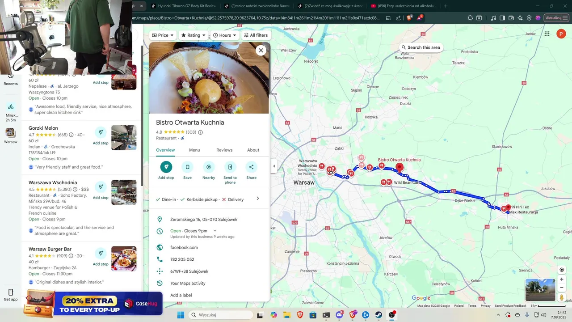Copy plus code 67WF+38 Sulejówek
The image size is (572, 322).
[x=189, y=271]
